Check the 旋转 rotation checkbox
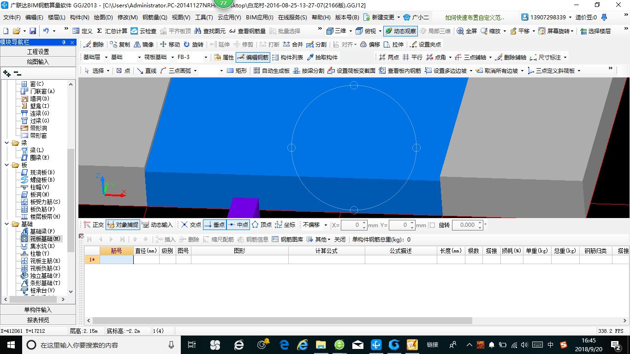Image resolution: width=630 pixels, height=354 pixels. pos(432,225)
